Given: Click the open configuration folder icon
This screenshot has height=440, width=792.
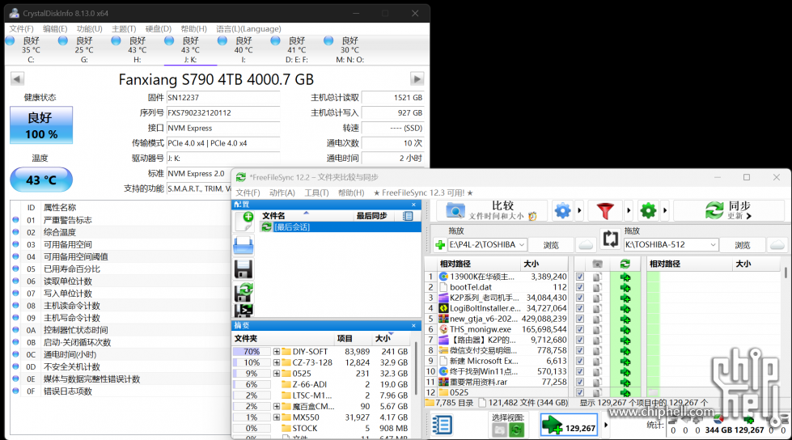Looking at the screenshot, I should coord(244,246).
